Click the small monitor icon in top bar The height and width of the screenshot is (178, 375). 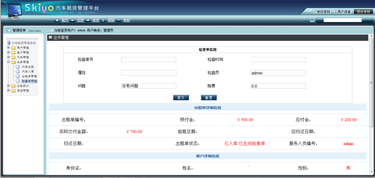point(312,20)
